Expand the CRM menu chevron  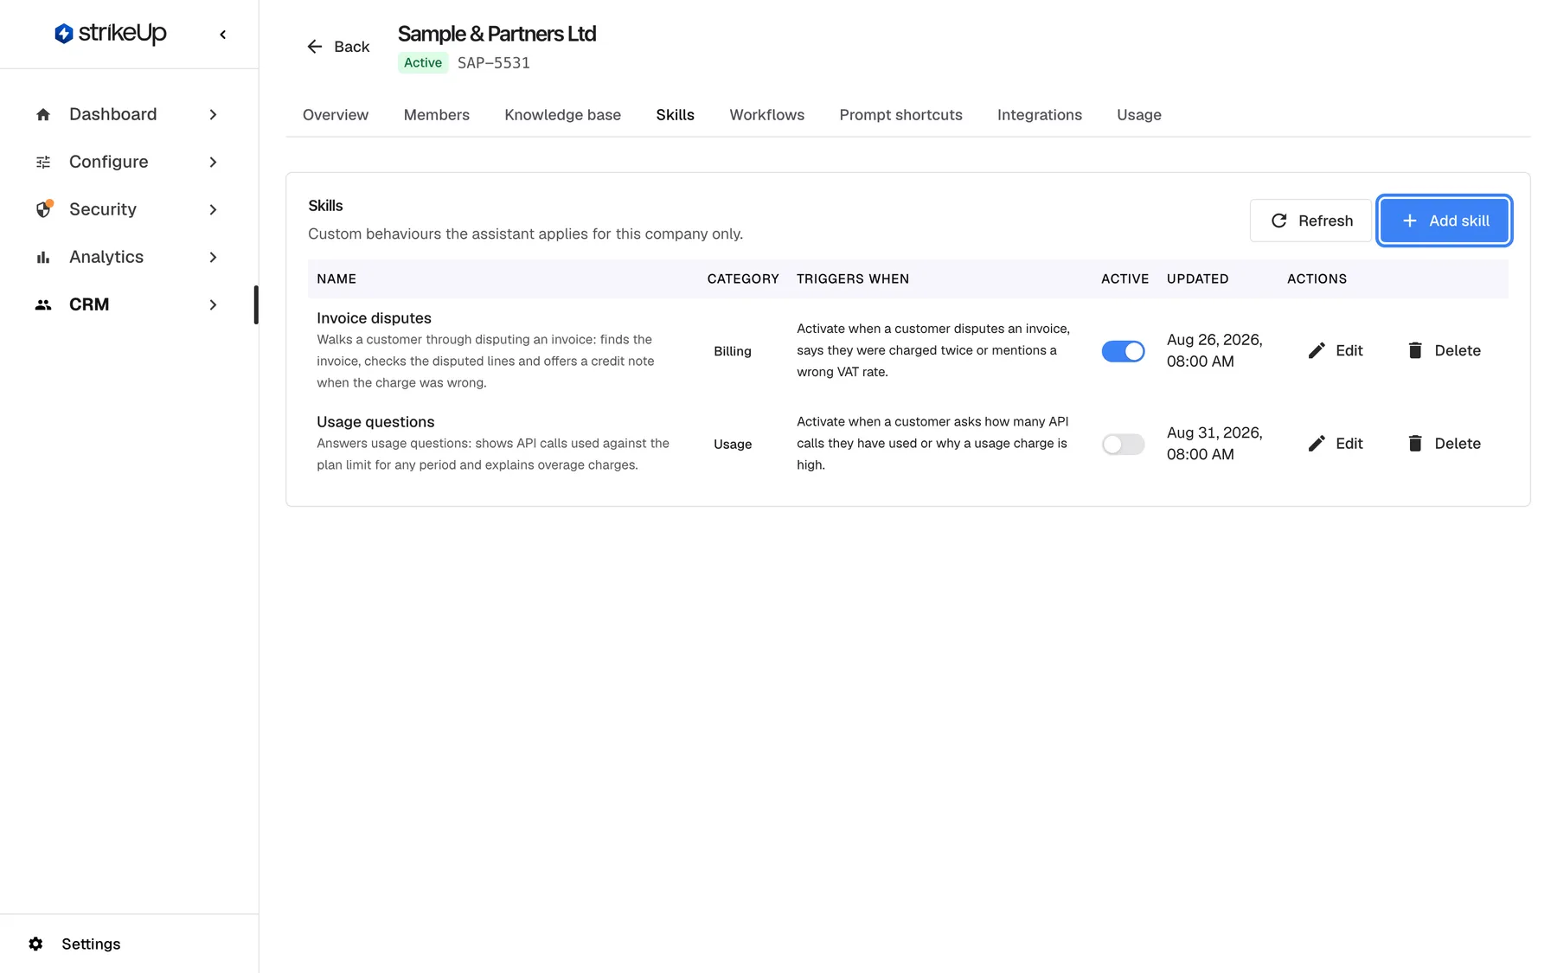(x=213, y=304)
